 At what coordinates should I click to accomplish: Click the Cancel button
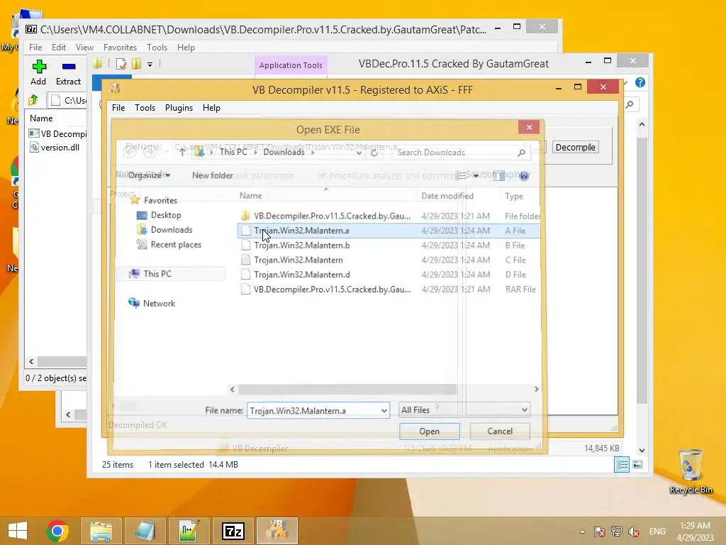tap(500, 431)
